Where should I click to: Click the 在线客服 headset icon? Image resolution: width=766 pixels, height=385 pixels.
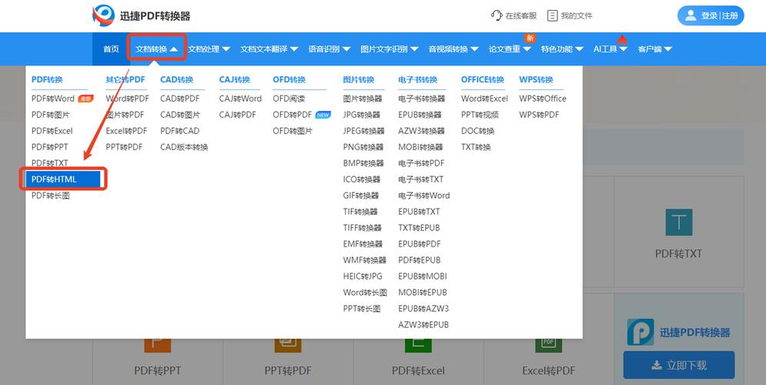(x=497, y=15)
